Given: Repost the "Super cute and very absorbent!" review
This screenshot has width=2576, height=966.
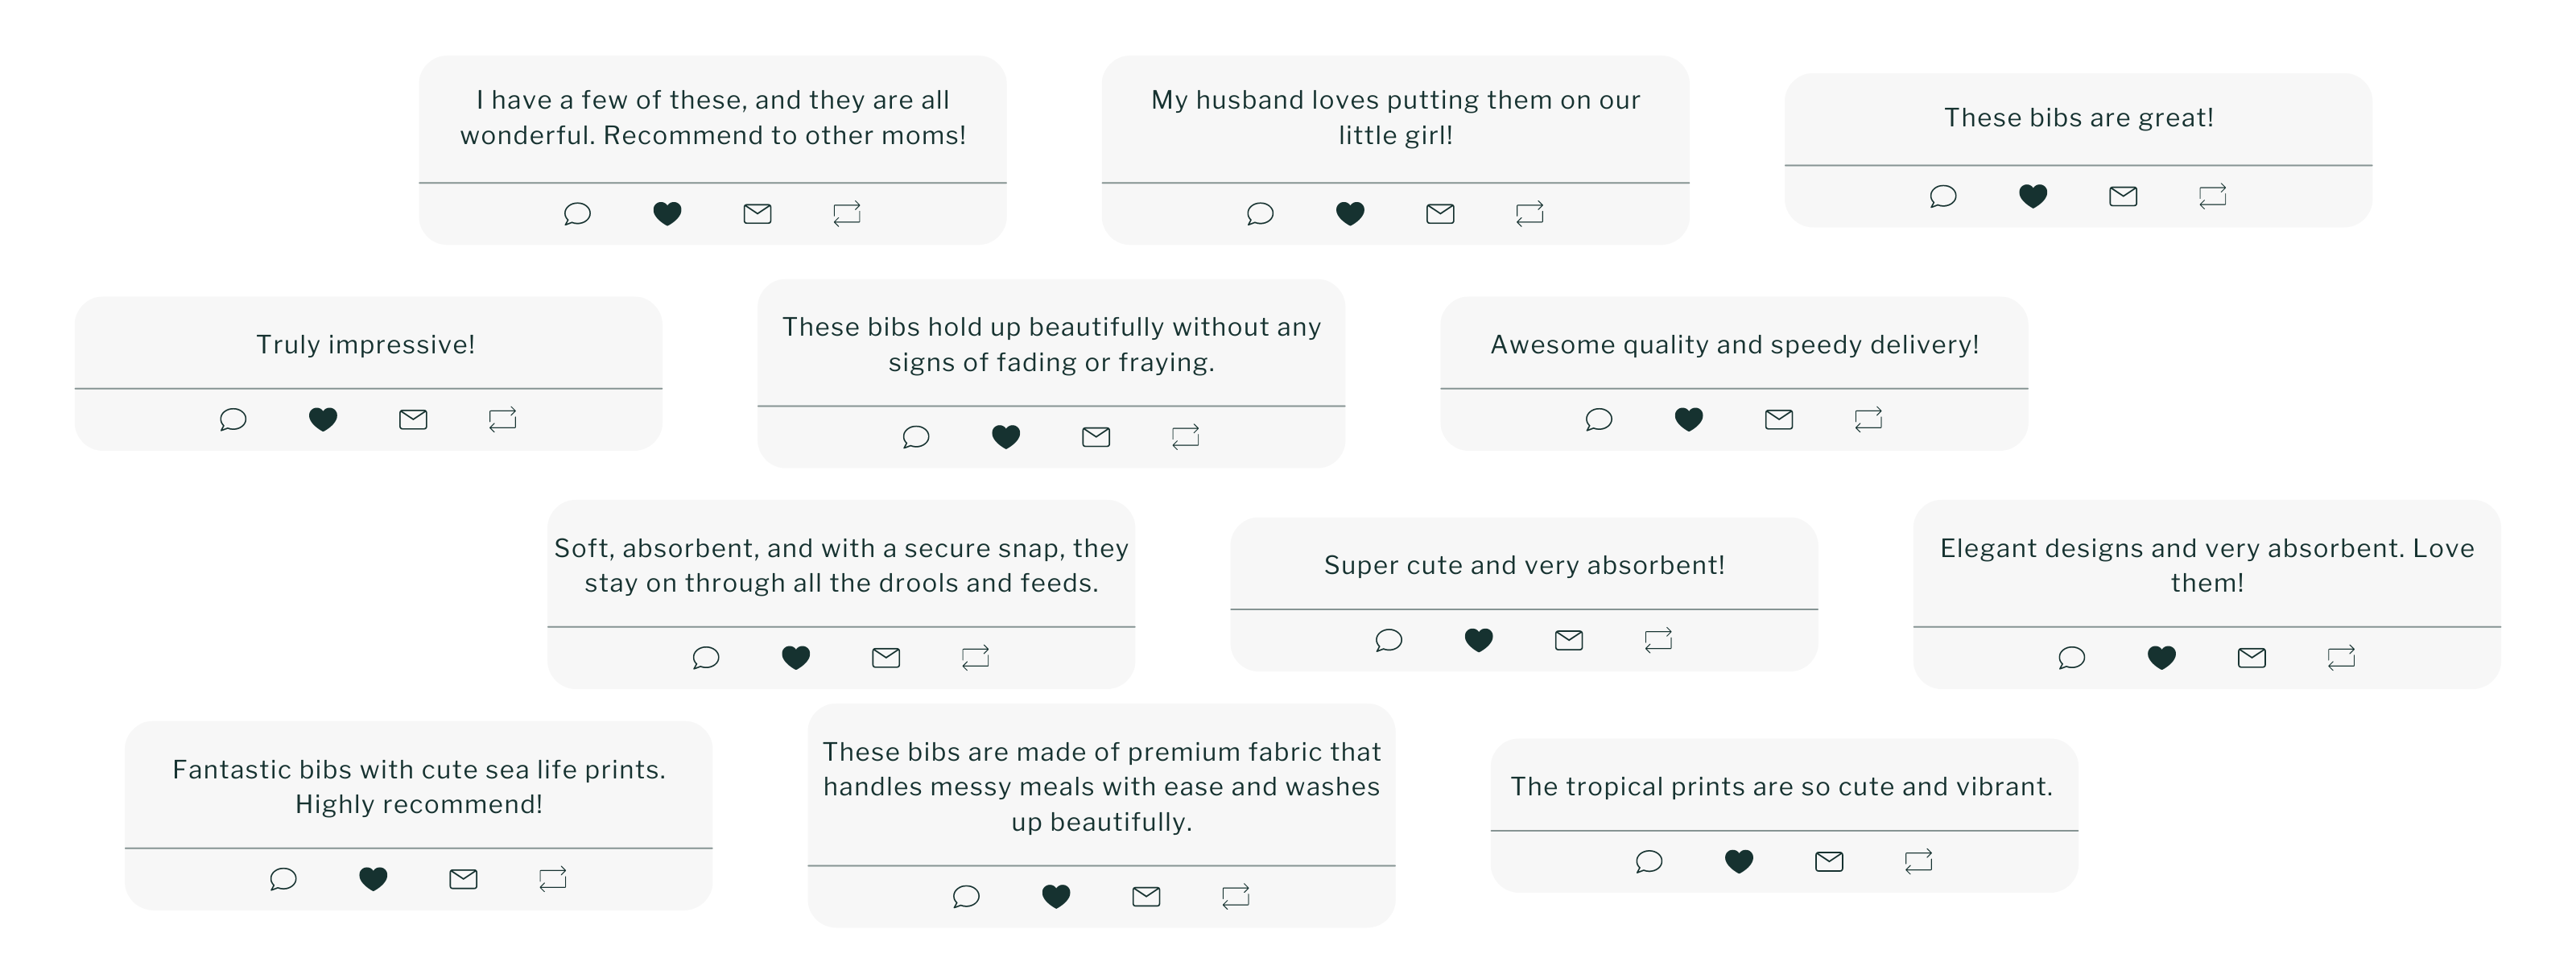Looking at the screenshot, I should [x=1658, y=640].
